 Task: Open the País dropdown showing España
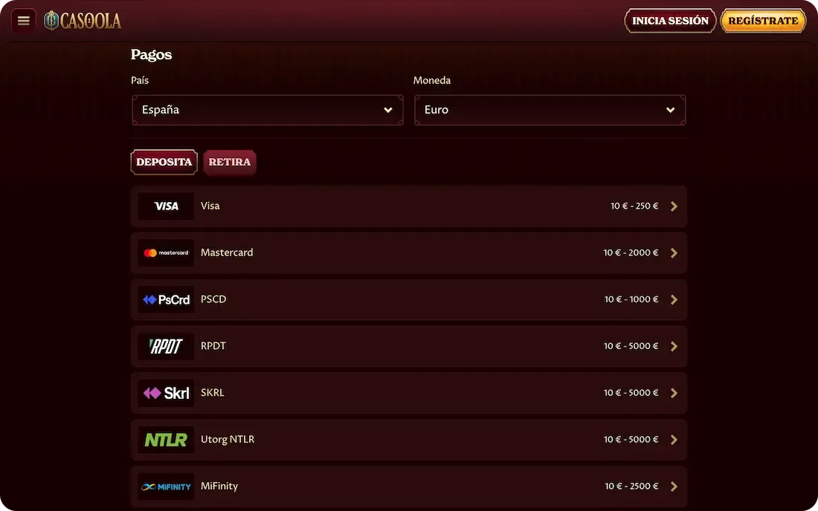(268, 110)
